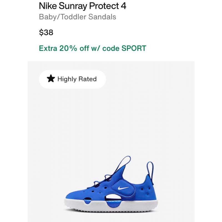This screenshot has height=222, width=222.
Task: Click the percent symbol in the promo text
Action: click(73, 48)
